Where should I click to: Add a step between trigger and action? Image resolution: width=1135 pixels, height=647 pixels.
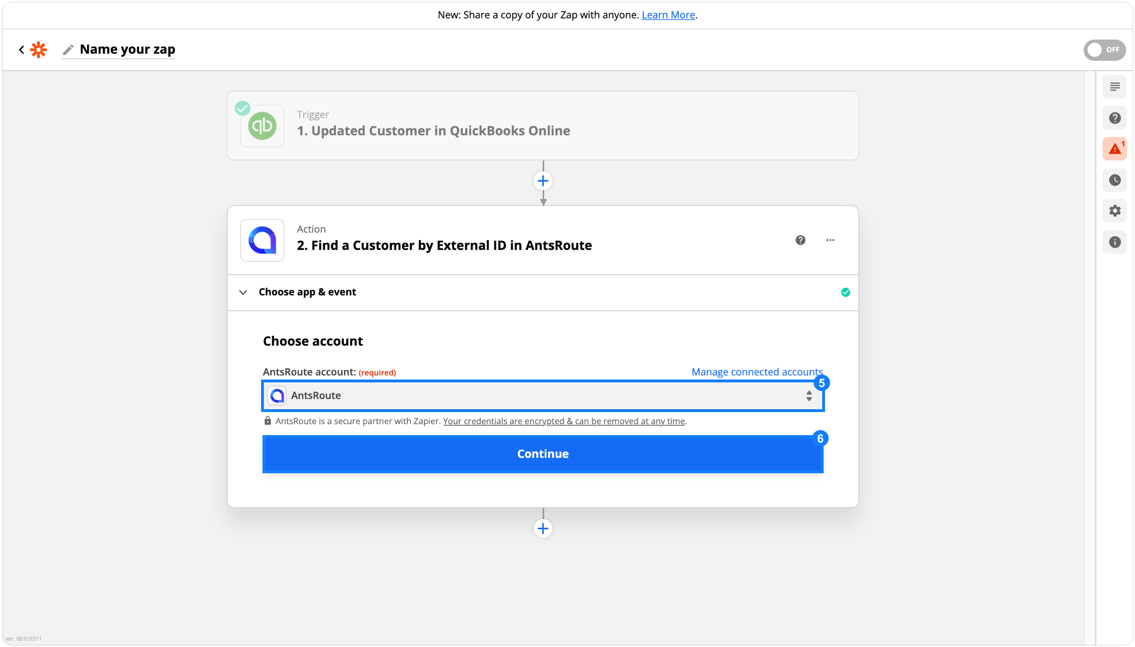(543, 181)
